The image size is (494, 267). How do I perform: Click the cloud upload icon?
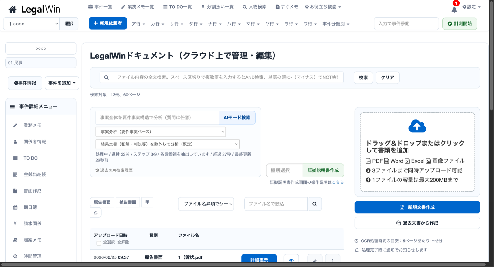(x=417, y=126)
